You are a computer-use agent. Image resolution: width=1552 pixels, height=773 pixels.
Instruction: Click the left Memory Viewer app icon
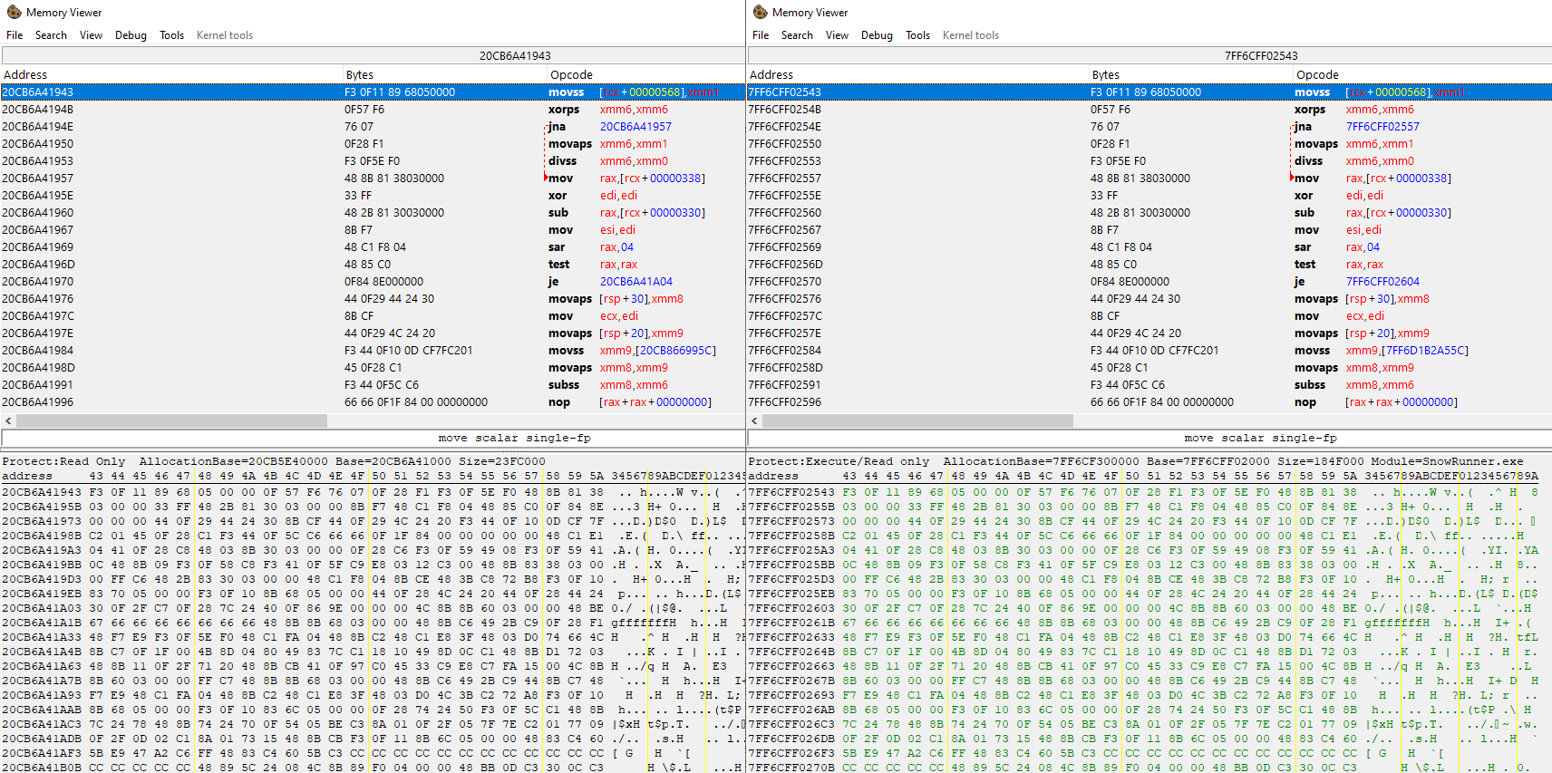[14, 13]
